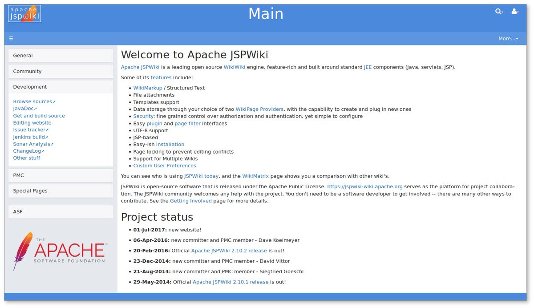Click the Templates support list item
The width and height of the screenshot is (534, 308).
pos(156,102)
